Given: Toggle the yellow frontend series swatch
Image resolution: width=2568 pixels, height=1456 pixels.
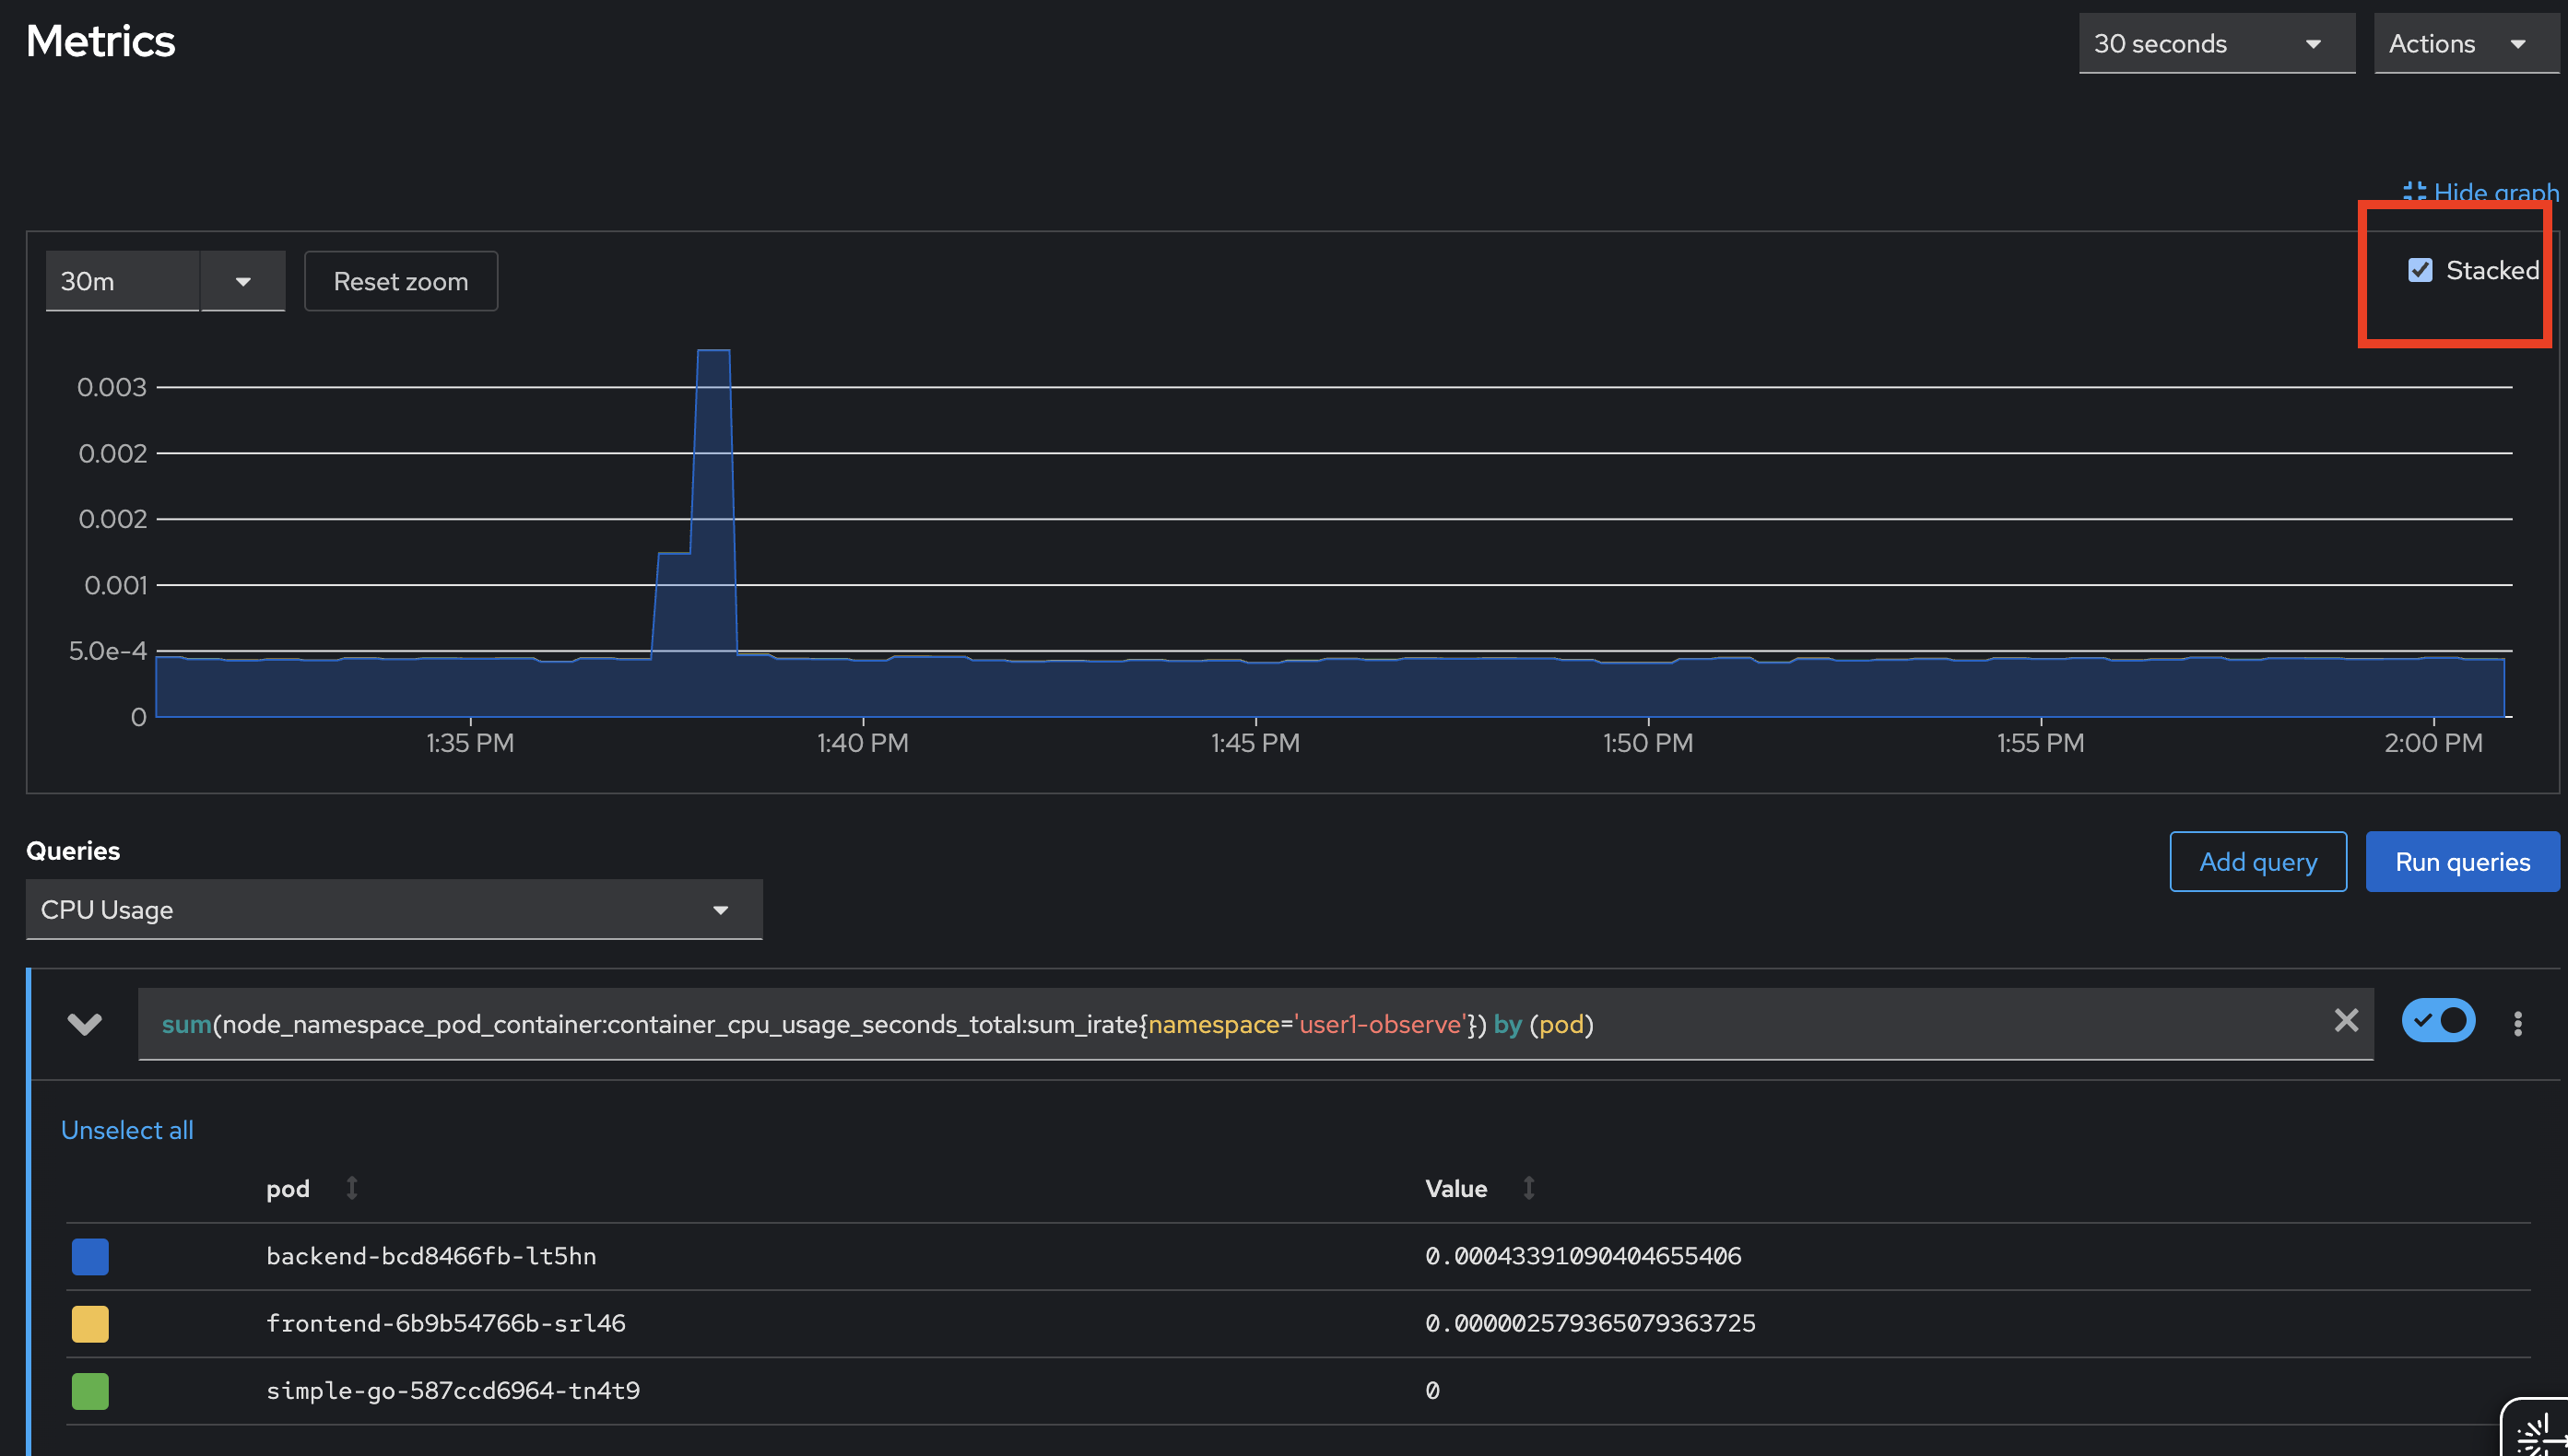Looking at the screenshot, I should tap(90, 1323).
